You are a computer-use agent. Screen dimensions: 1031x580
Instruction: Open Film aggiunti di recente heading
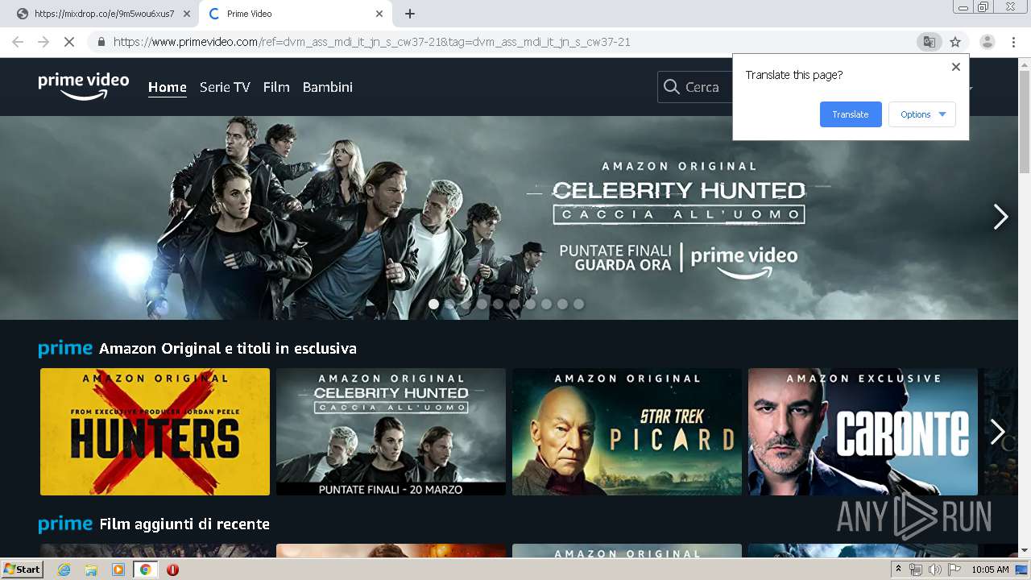(x=184, y=524)
